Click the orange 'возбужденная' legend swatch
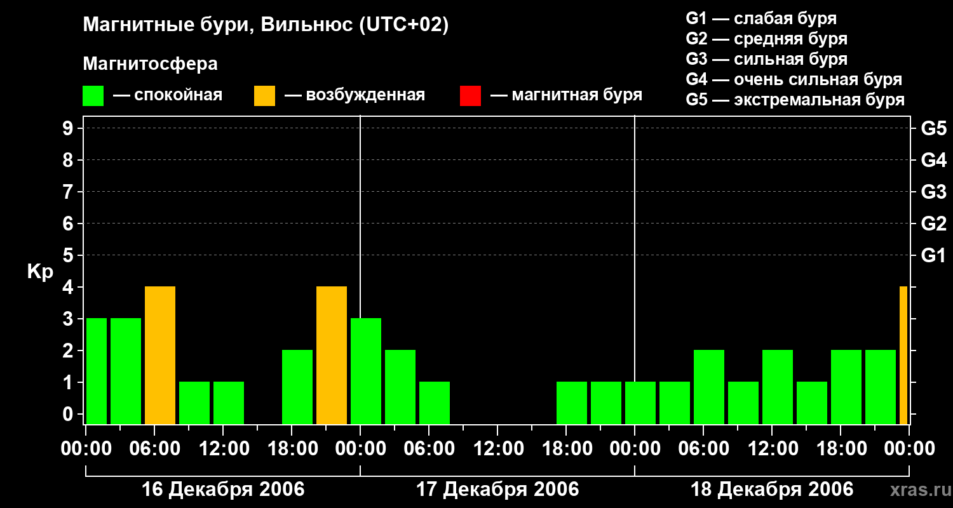 (264, 95)
